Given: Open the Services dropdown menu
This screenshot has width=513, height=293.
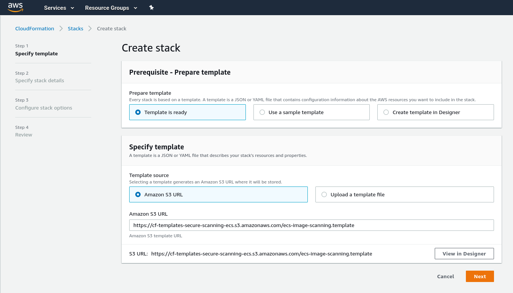Looking at the screenshot, I should click(59, 8).
